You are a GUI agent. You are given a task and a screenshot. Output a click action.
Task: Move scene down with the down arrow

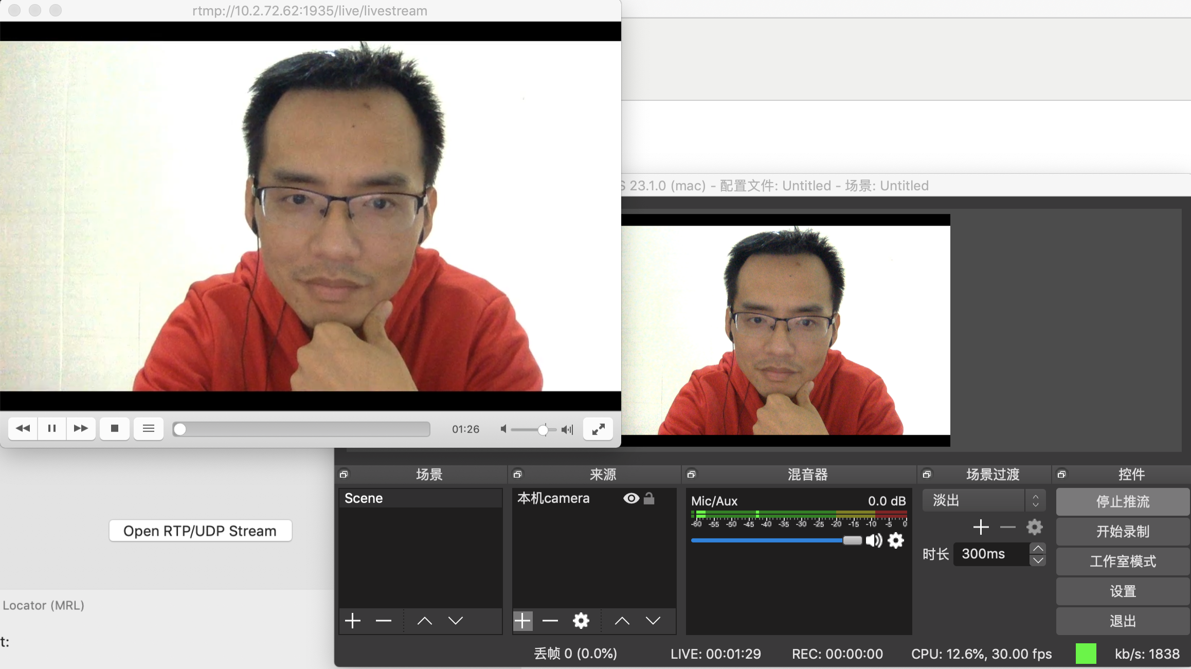tap(455, 621)
